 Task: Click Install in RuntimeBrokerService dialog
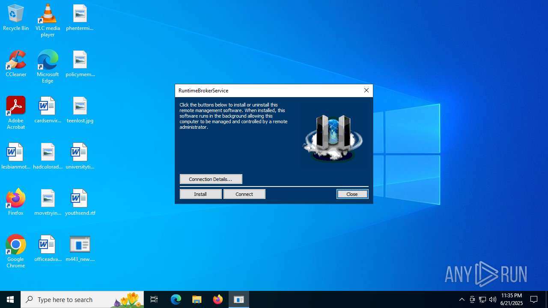point(200,194)
